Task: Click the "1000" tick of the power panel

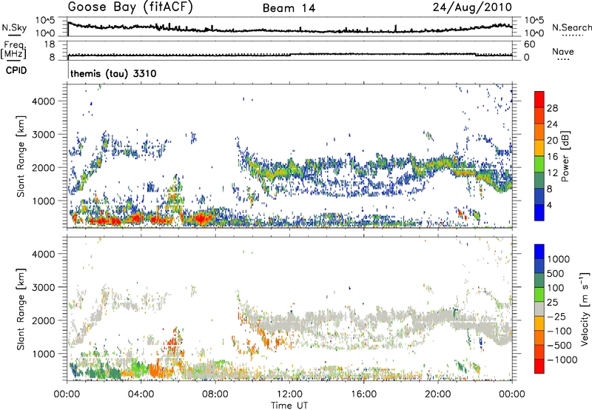Action: [x=44, y=201]
